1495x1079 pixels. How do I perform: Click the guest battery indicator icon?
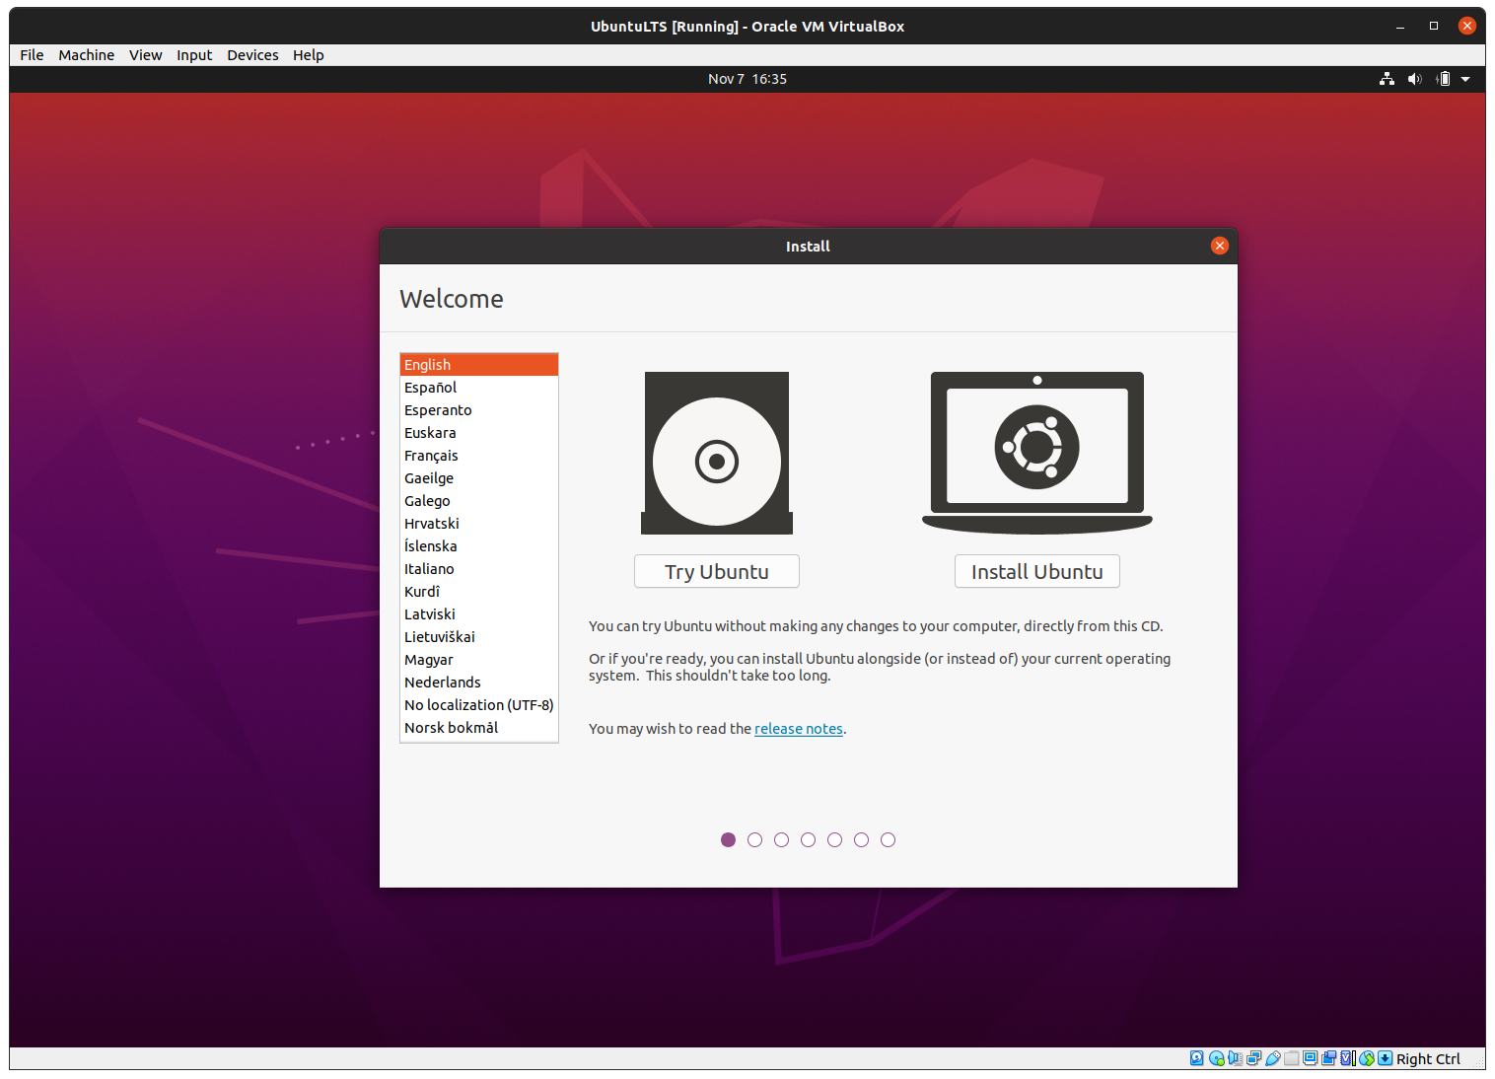(1443, 79)
